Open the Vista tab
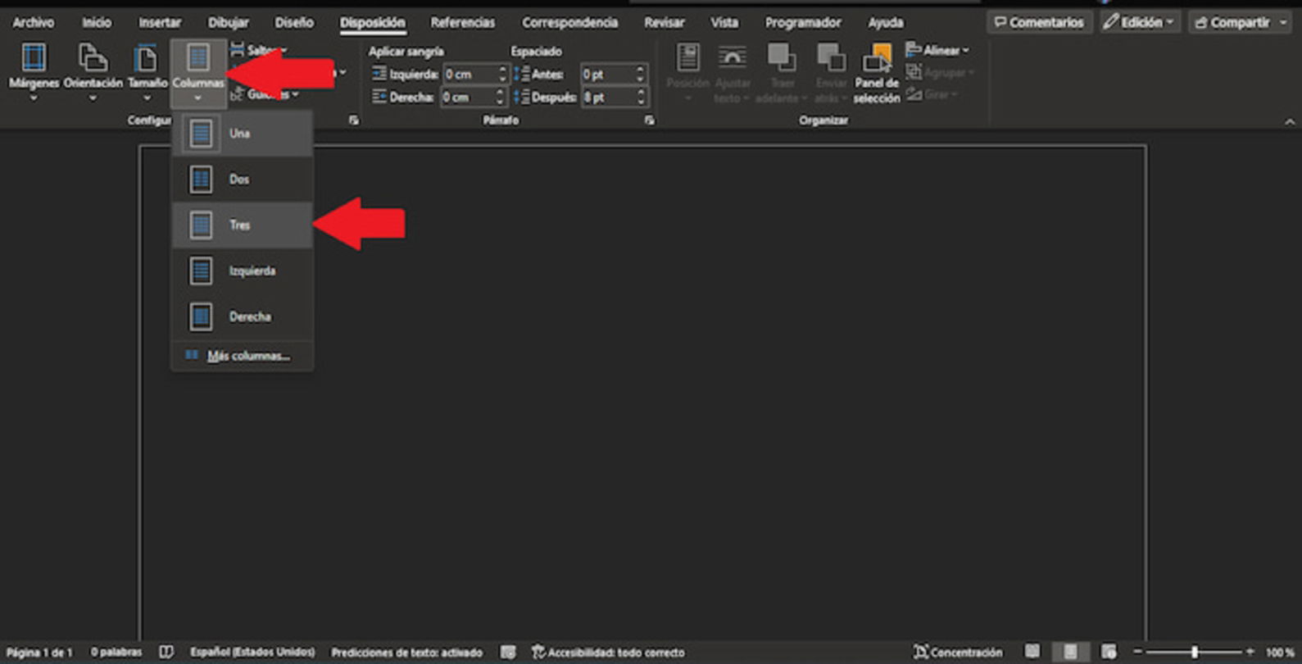The width and height of the screenshot is (1302, 664). click(724, 22)
